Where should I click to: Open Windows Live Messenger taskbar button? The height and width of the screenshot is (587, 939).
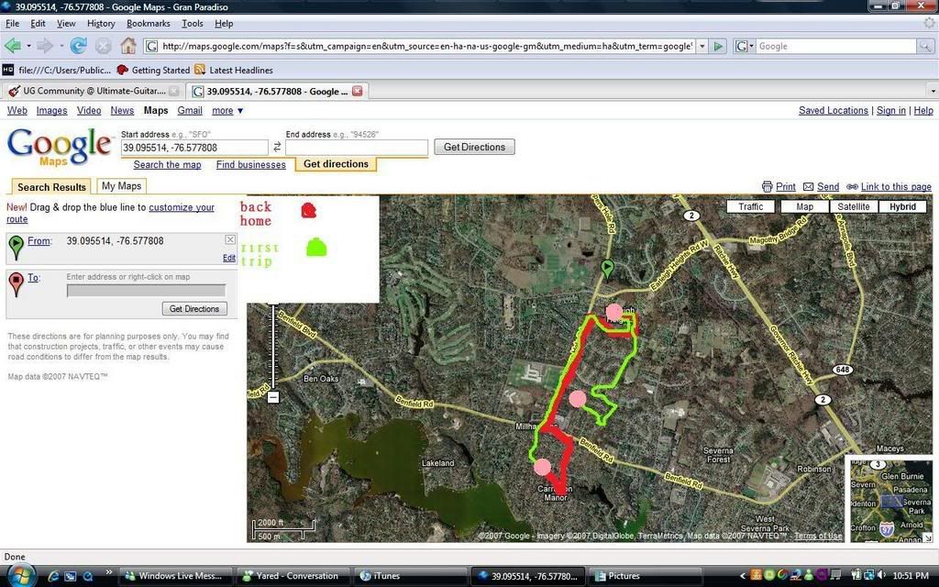coord(176,576)
